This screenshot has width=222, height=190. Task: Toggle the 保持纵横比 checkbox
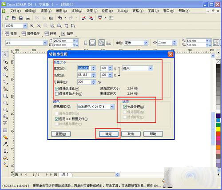point(56,89)
